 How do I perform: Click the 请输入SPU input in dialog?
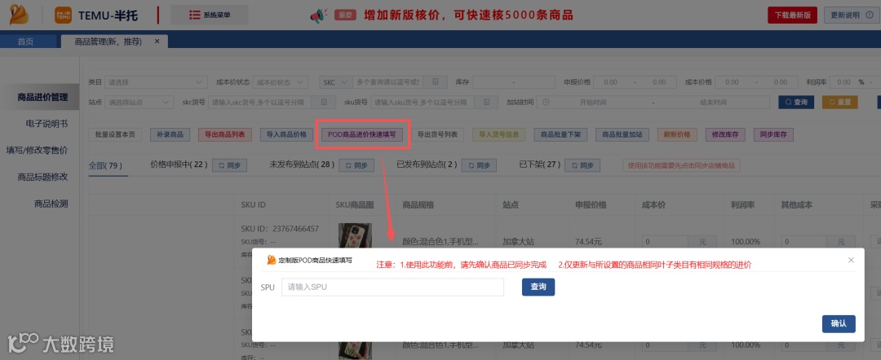[392, 287]
